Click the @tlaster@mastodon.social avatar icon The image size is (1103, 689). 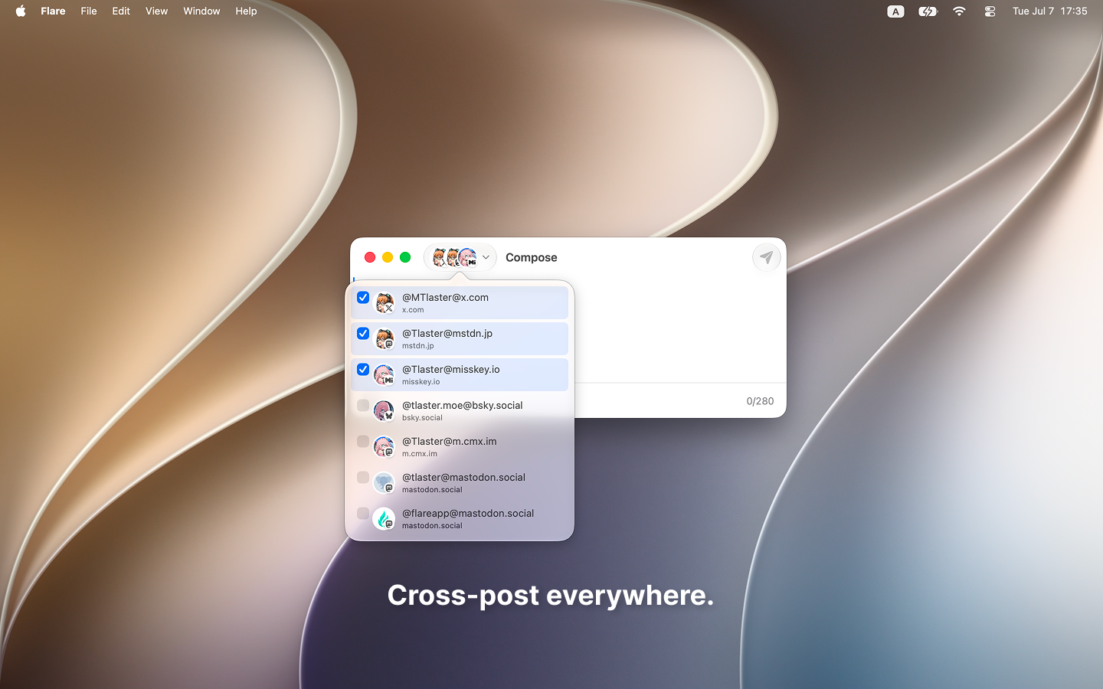[384, 482]
